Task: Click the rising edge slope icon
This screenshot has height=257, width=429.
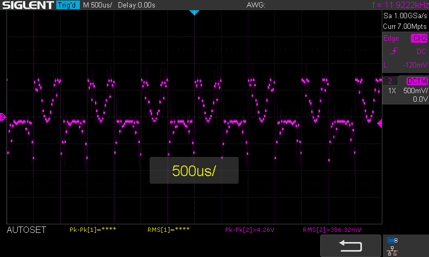Action: coord(394,51)
